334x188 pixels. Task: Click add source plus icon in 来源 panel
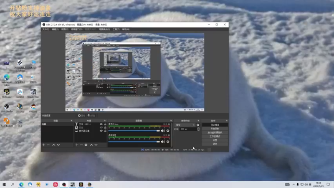tap(77, 145)
